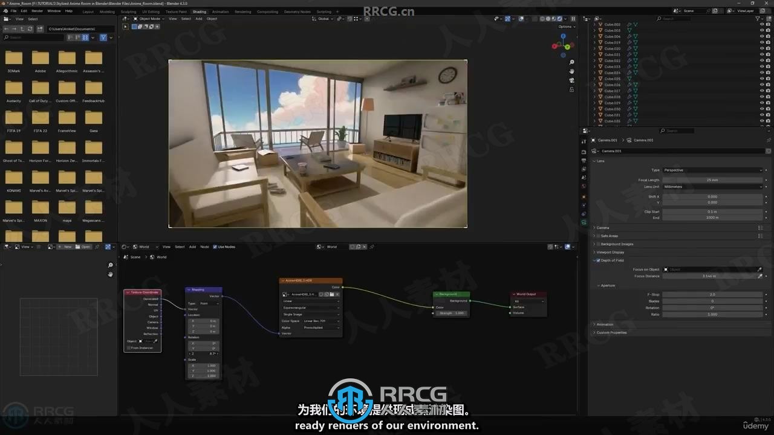The width and height of the screenshot is (774, 435).
Task: Toggle the camera view icon in viewport
Action: 572,80
